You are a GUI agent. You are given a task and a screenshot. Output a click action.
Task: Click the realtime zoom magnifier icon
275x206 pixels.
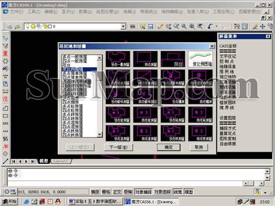point(176,26)
